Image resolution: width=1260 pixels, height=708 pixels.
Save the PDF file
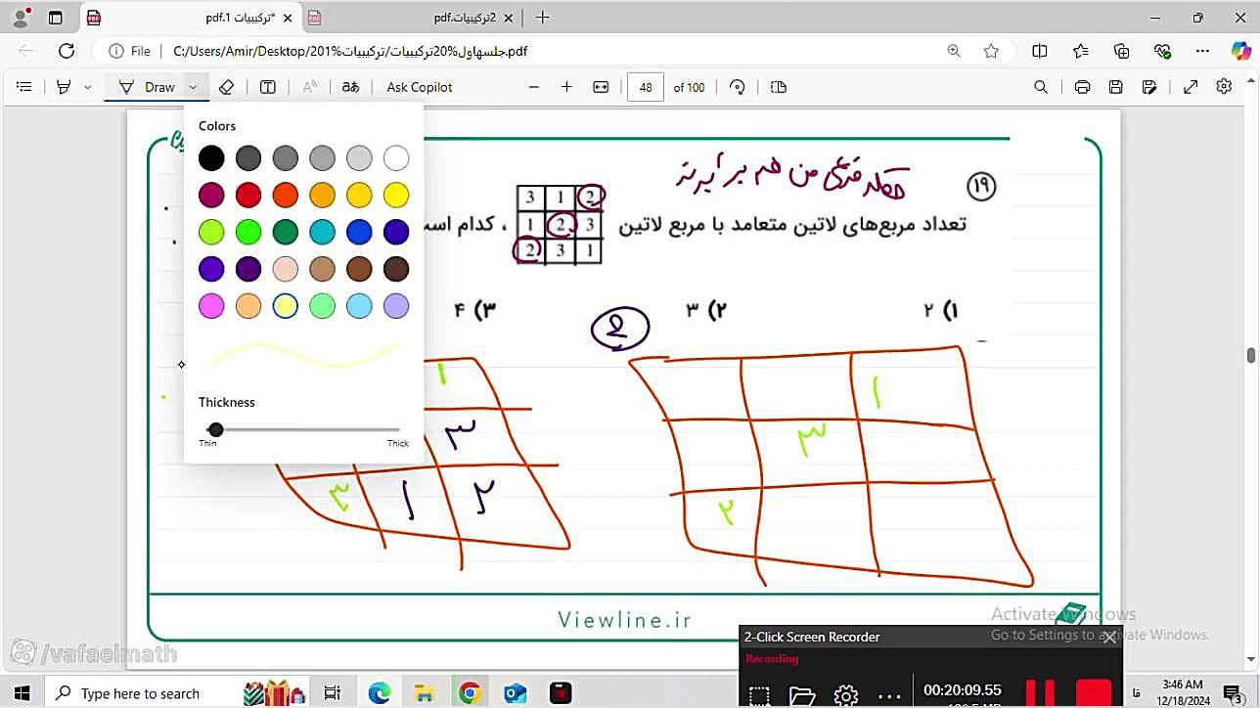click(x=1115, y=87)
